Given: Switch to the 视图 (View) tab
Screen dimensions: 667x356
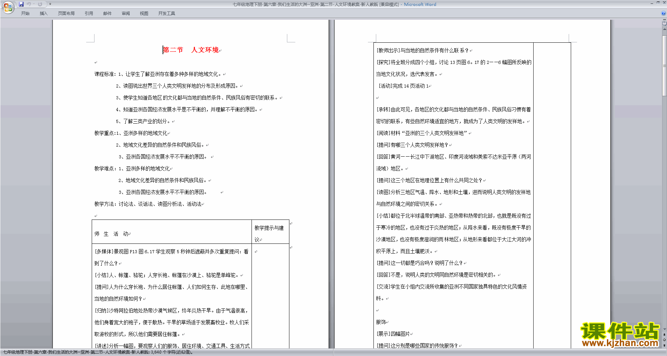Looking at the screenshot, I should pyautogui.click(x=144, y=14).
